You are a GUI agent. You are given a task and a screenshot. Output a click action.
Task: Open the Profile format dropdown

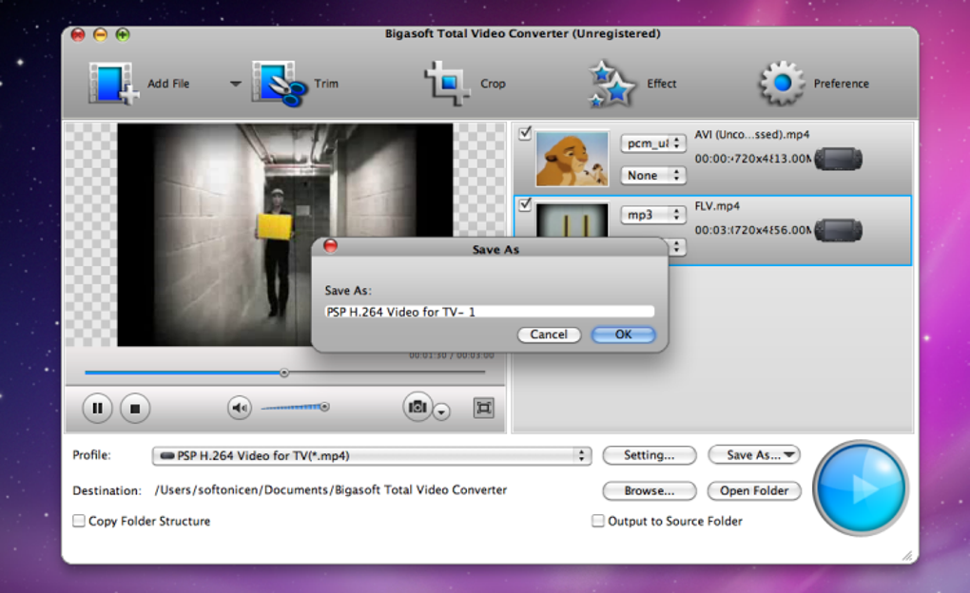(x=372, y=456)
